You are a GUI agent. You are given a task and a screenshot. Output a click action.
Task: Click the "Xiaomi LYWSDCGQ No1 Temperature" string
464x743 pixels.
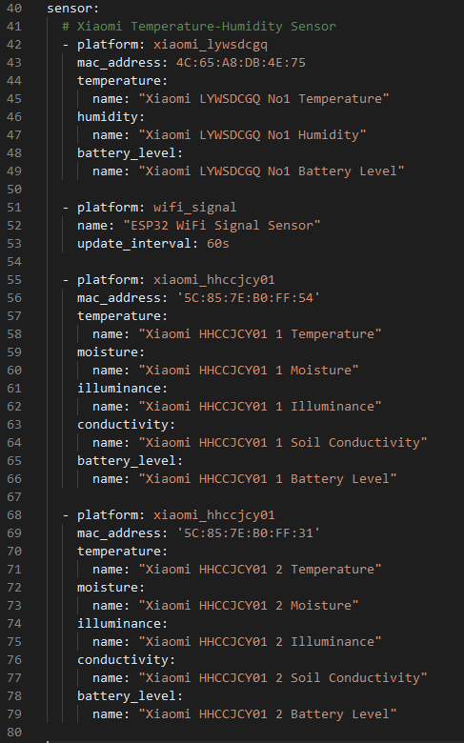[264, 99]
